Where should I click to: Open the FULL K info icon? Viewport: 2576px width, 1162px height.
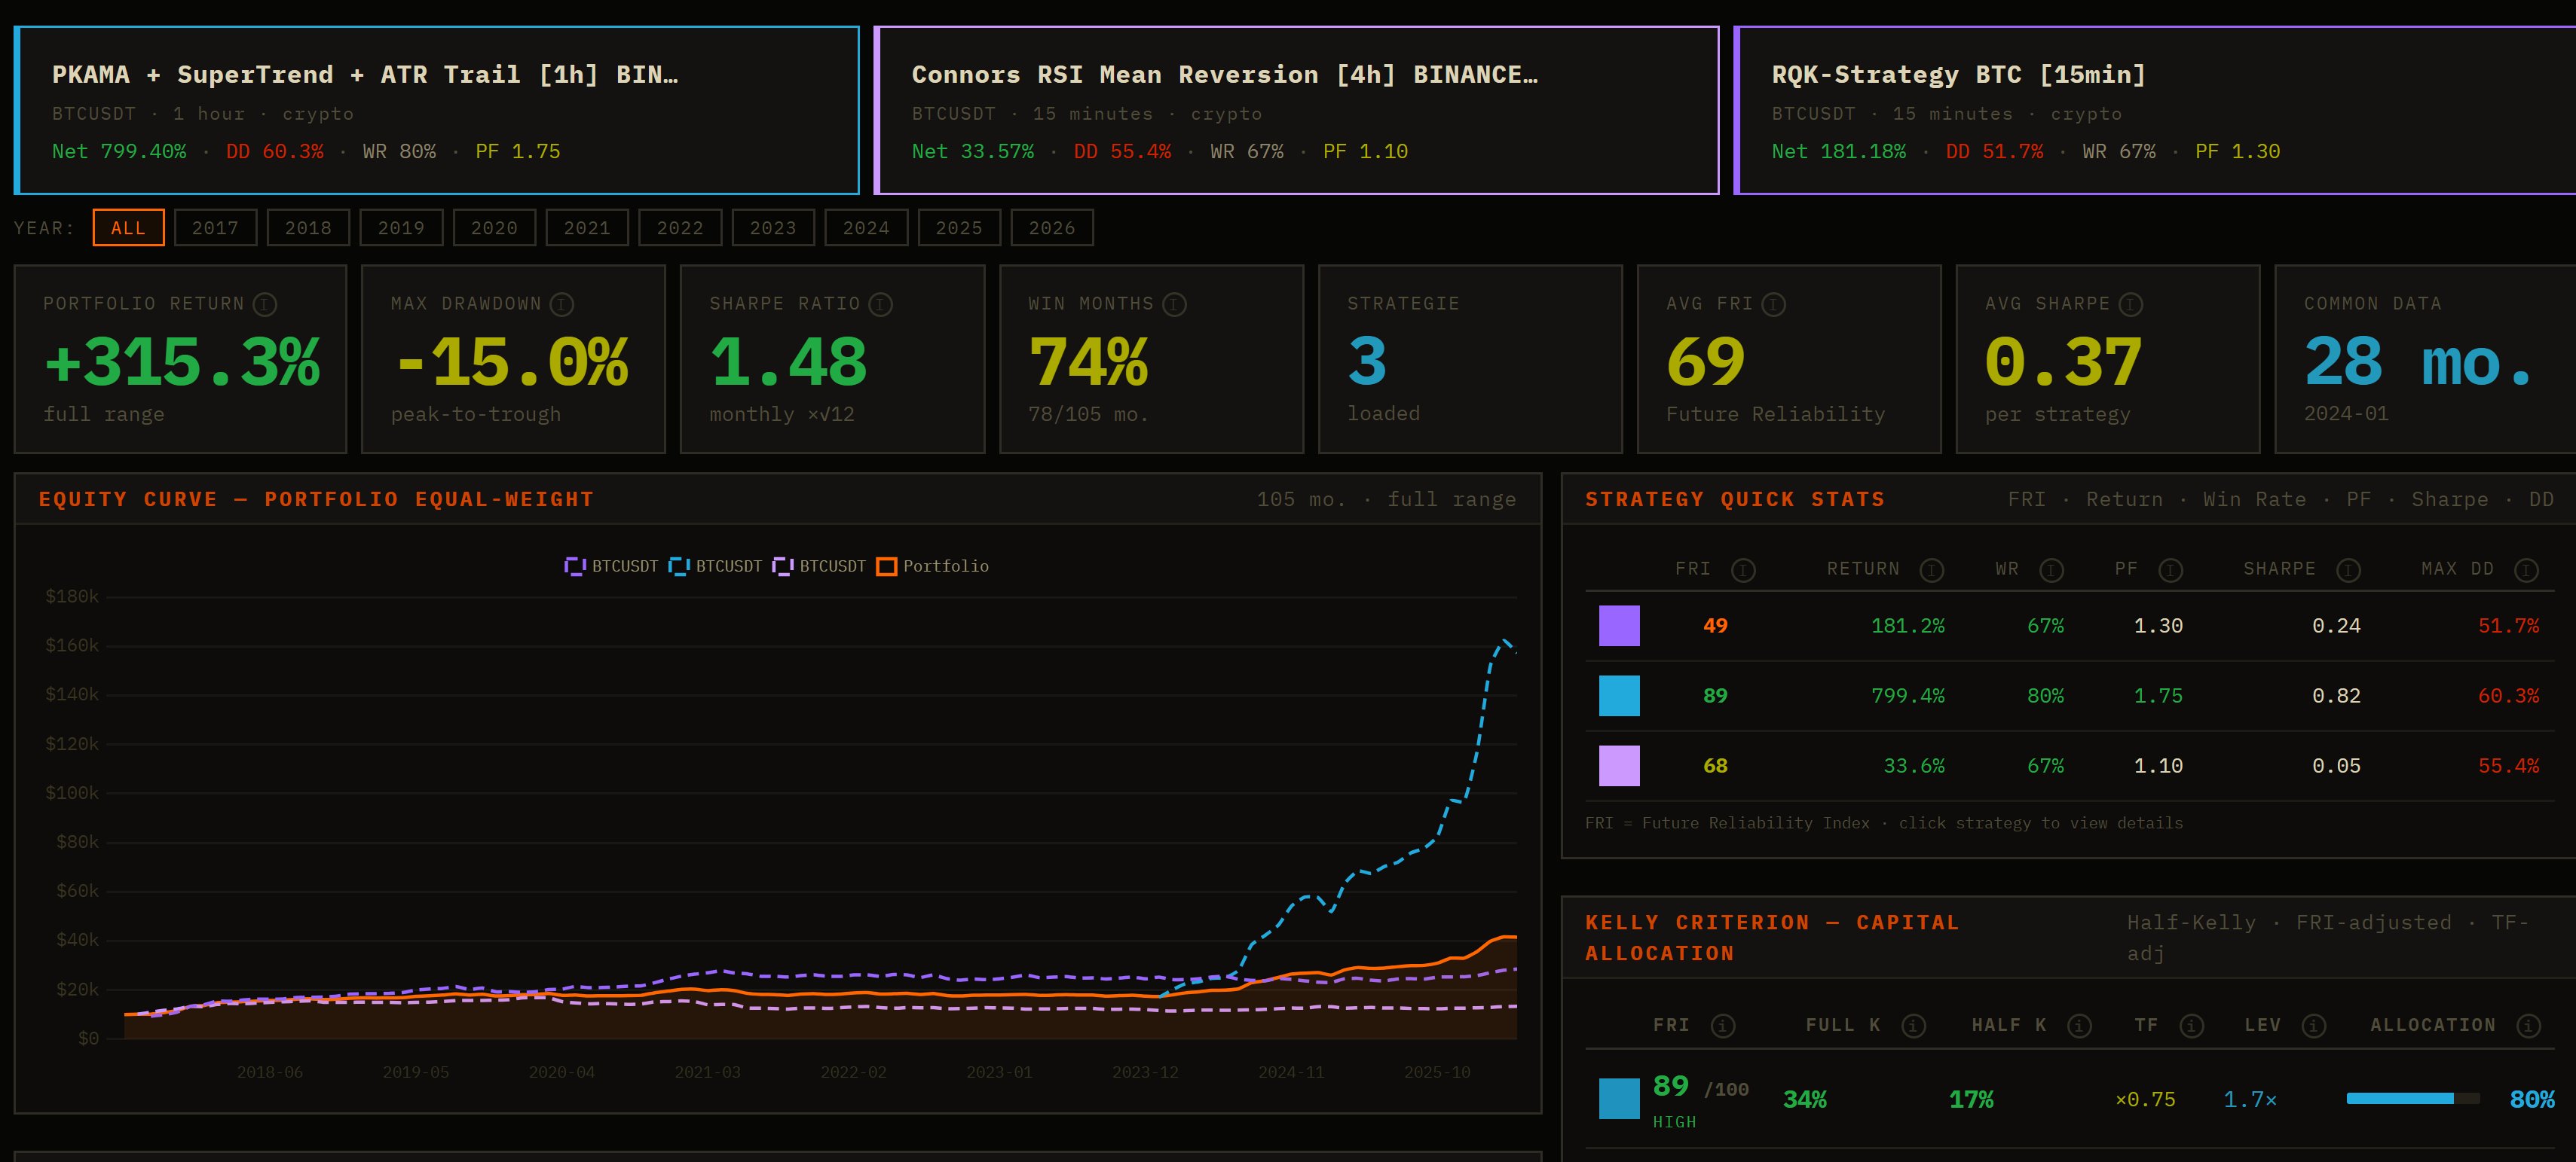click(x=1913, y=1026)
